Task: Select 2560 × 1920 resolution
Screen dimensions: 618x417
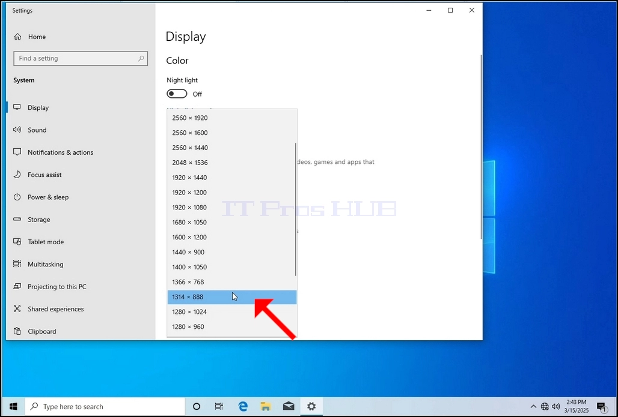Action: pos(231,118)
